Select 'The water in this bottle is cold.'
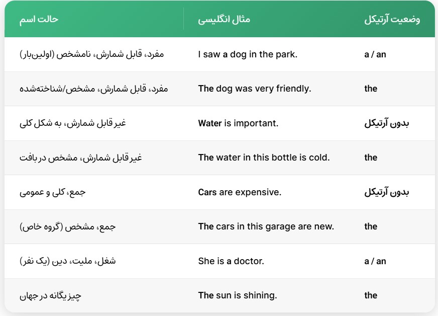The height and width of the screenshot is (316, 438). [264, 157]
